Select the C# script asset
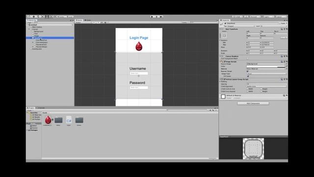Image resolution: width=314 pixels, height=177 pixels. pyautogui.click(x=69, y=120)
